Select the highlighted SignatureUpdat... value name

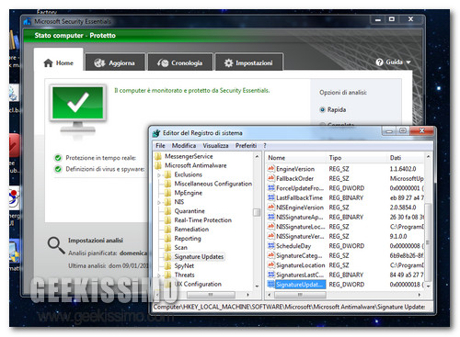300,285
